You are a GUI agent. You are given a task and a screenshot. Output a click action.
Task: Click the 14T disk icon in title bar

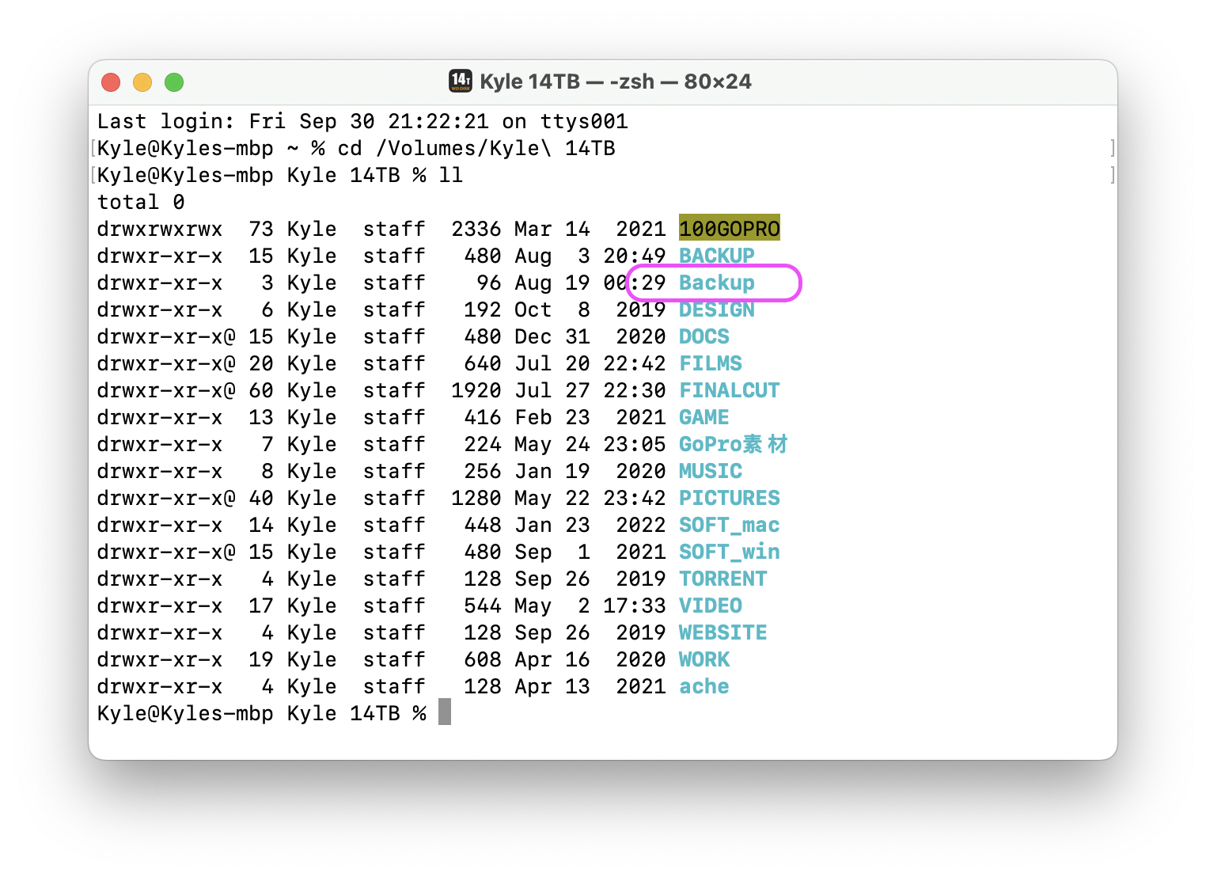pyautogui.click(x=461, y=81)
